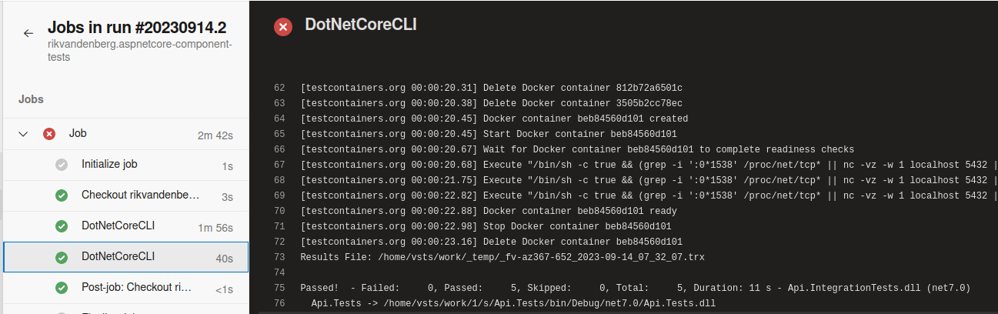998x314 pixels.
Task: Click green check icon of selected DotNetCoreCLI step
Action: click(x=62, y=257)
